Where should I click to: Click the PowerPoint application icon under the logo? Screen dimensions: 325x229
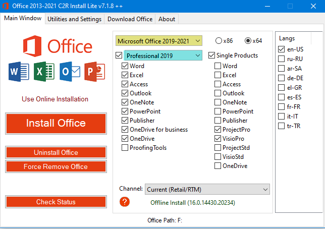(95, 72)
